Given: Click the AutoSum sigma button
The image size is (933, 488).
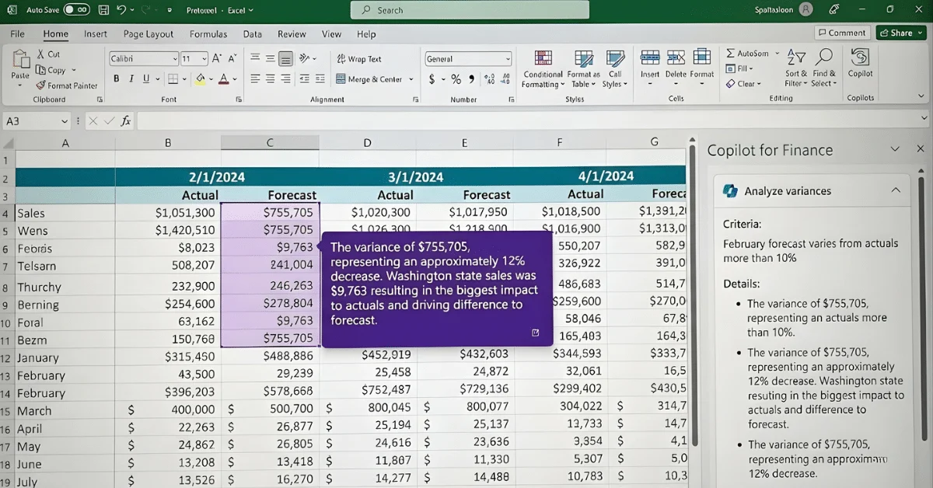Looking at the screenshot, I should click(748, 54).
